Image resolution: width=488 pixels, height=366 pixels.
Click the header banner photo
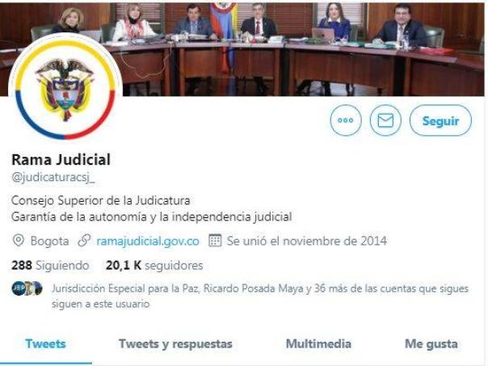pyautogui.click(x=244, y=48)
